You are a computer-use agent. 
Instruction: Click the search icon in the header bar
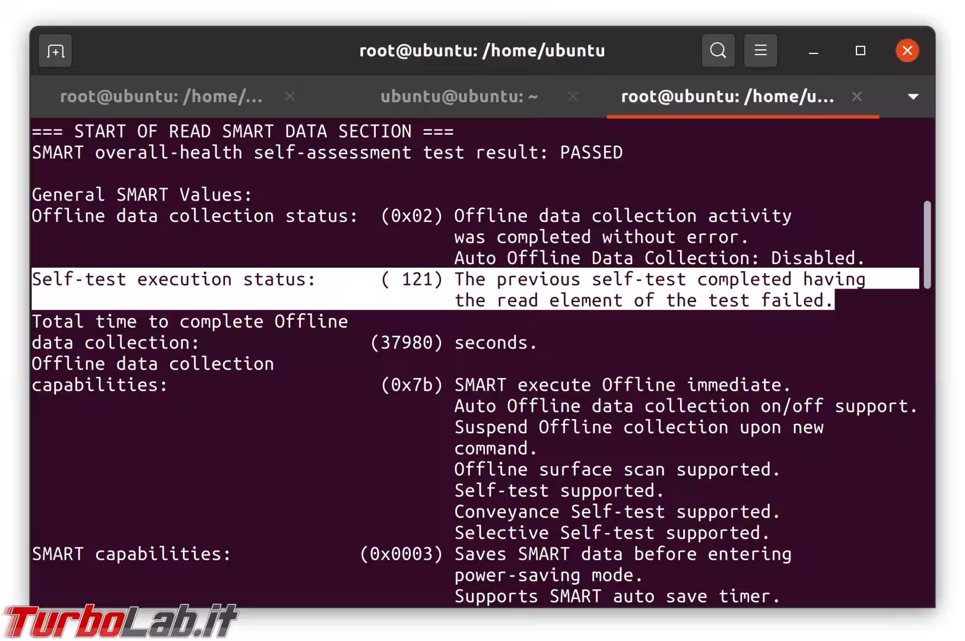click(x=718, y=51)
